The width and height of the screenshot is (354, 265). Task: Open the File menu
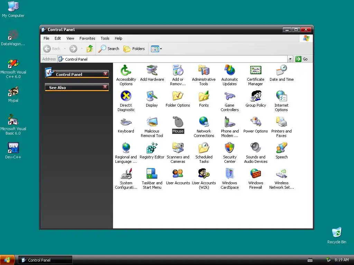click(x=46, y=38)
